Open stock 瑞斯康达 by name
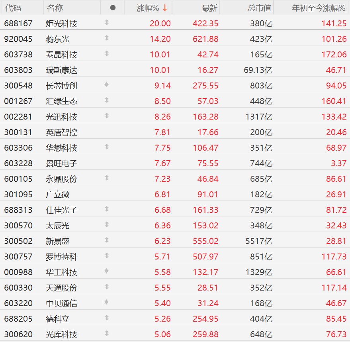The image size is (350, 342). coord(61,70)
